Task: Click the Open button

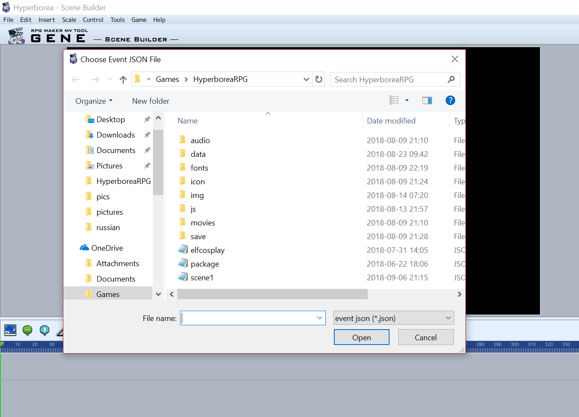Action: click(x=361, y=337)
